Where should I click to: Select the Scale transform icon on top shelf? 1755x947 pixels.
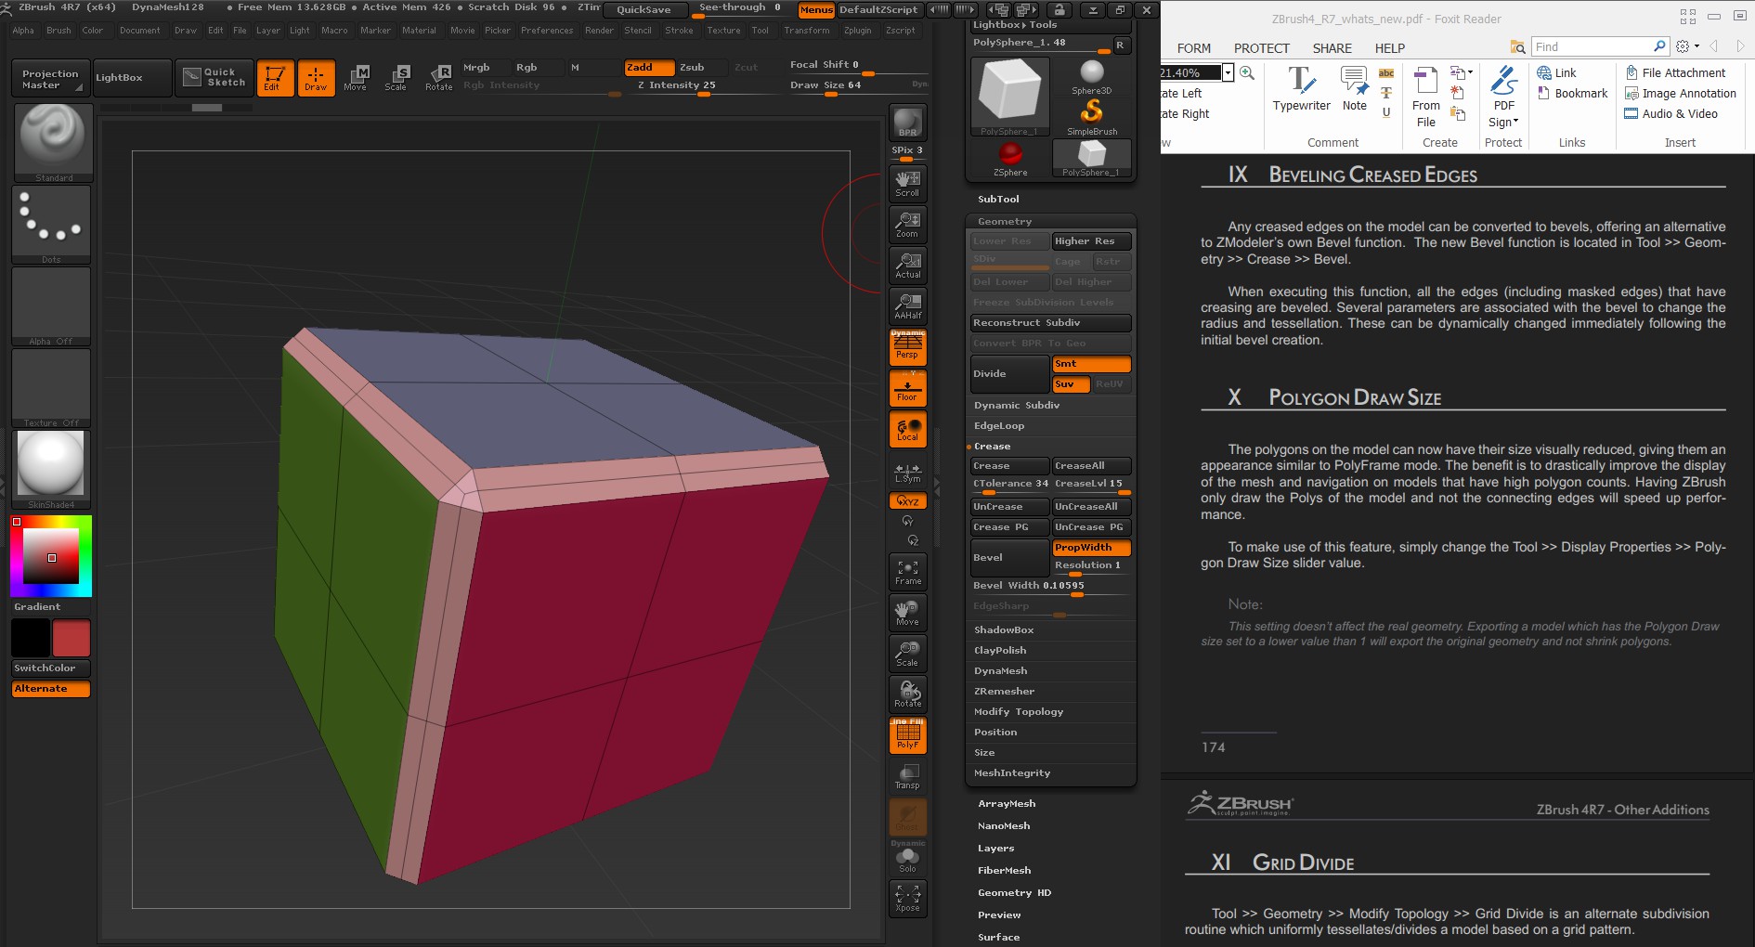coord(396,78)
